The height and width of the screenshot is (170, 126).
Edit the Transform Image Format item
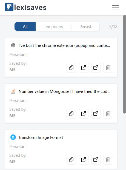pyautogui.click(x=96, y=160)
